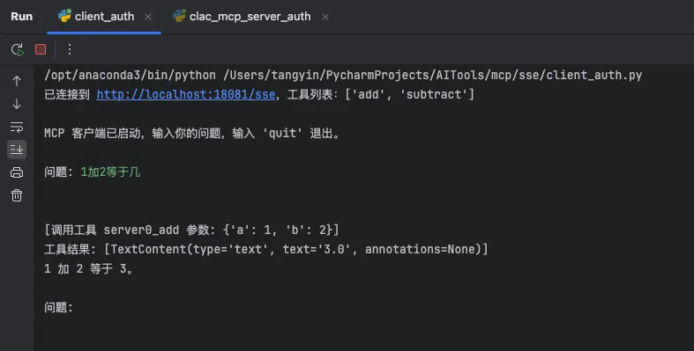
Task: Click the client_auth.py path line in console
Action: 343,75
